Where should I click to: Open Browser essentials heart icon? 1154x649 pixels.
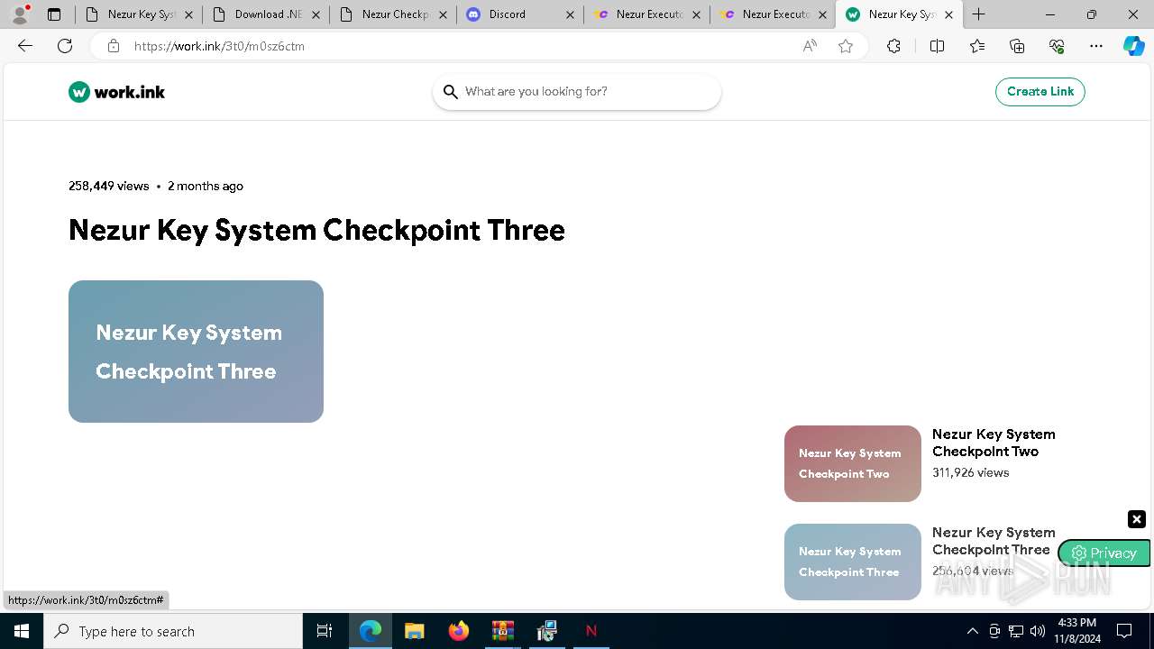pos(1057,46)
